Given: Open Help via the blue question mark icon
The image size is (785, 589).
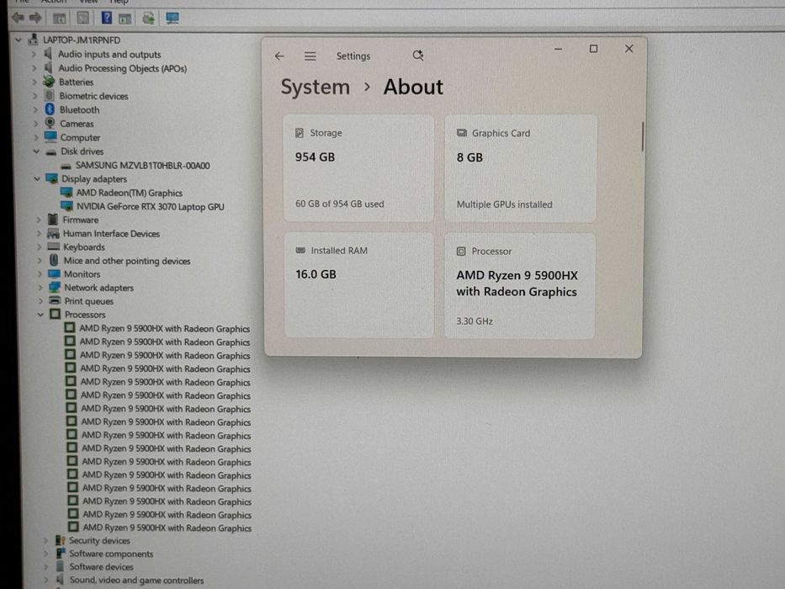Looking at the screenshot, I should (106, 18).
